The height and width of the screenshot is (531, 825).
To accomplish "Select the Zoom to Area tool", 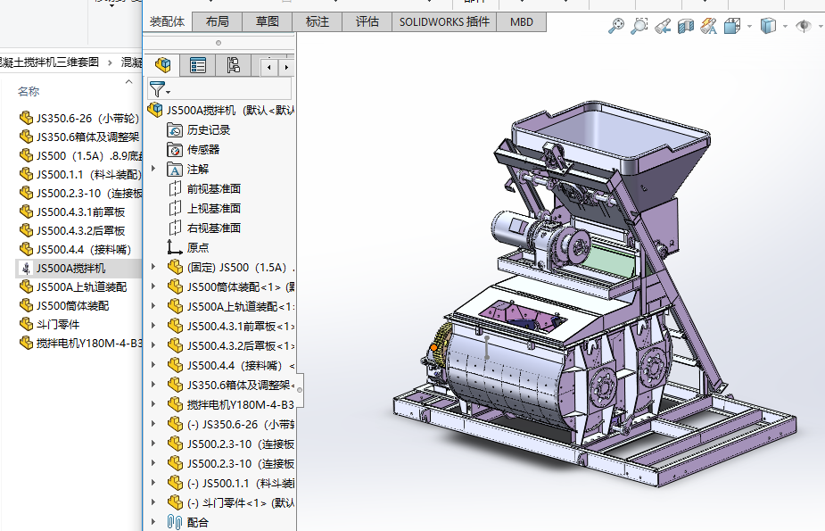I will tap(639, 27).
